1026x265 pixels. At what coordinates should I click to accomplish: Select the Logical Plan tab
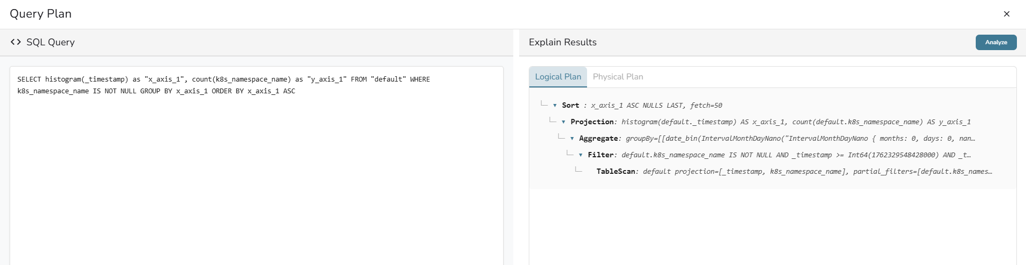coord(558,77)
